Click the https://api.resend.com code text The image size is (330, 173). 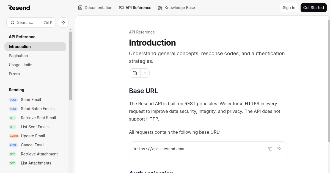tap(159, 149)
